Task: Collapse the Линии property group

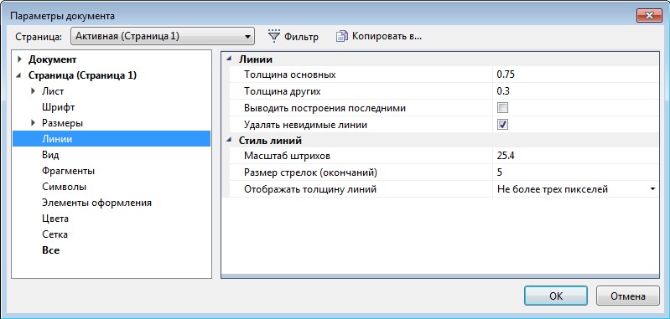Action: click(x=230, y=59)
